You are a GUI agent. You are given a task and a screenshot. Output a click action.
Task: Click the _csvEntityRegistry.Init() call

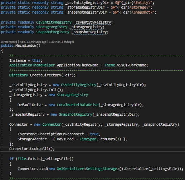pyautogui.click(x=36, y=90)
